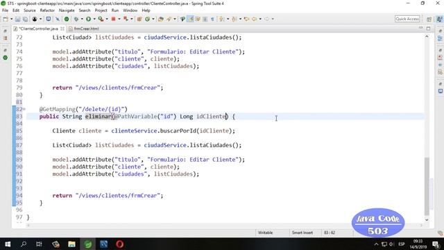This screenshot has height=250, width=444.
Task: Open the Debug dropdown arrow
Action: pyautogui.click(x=82, y=19)
